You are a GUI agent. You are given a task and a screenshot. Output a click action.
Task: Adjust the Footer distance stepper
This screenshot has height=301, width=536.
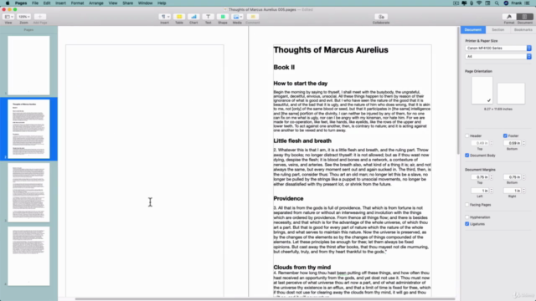click(523, 143)
